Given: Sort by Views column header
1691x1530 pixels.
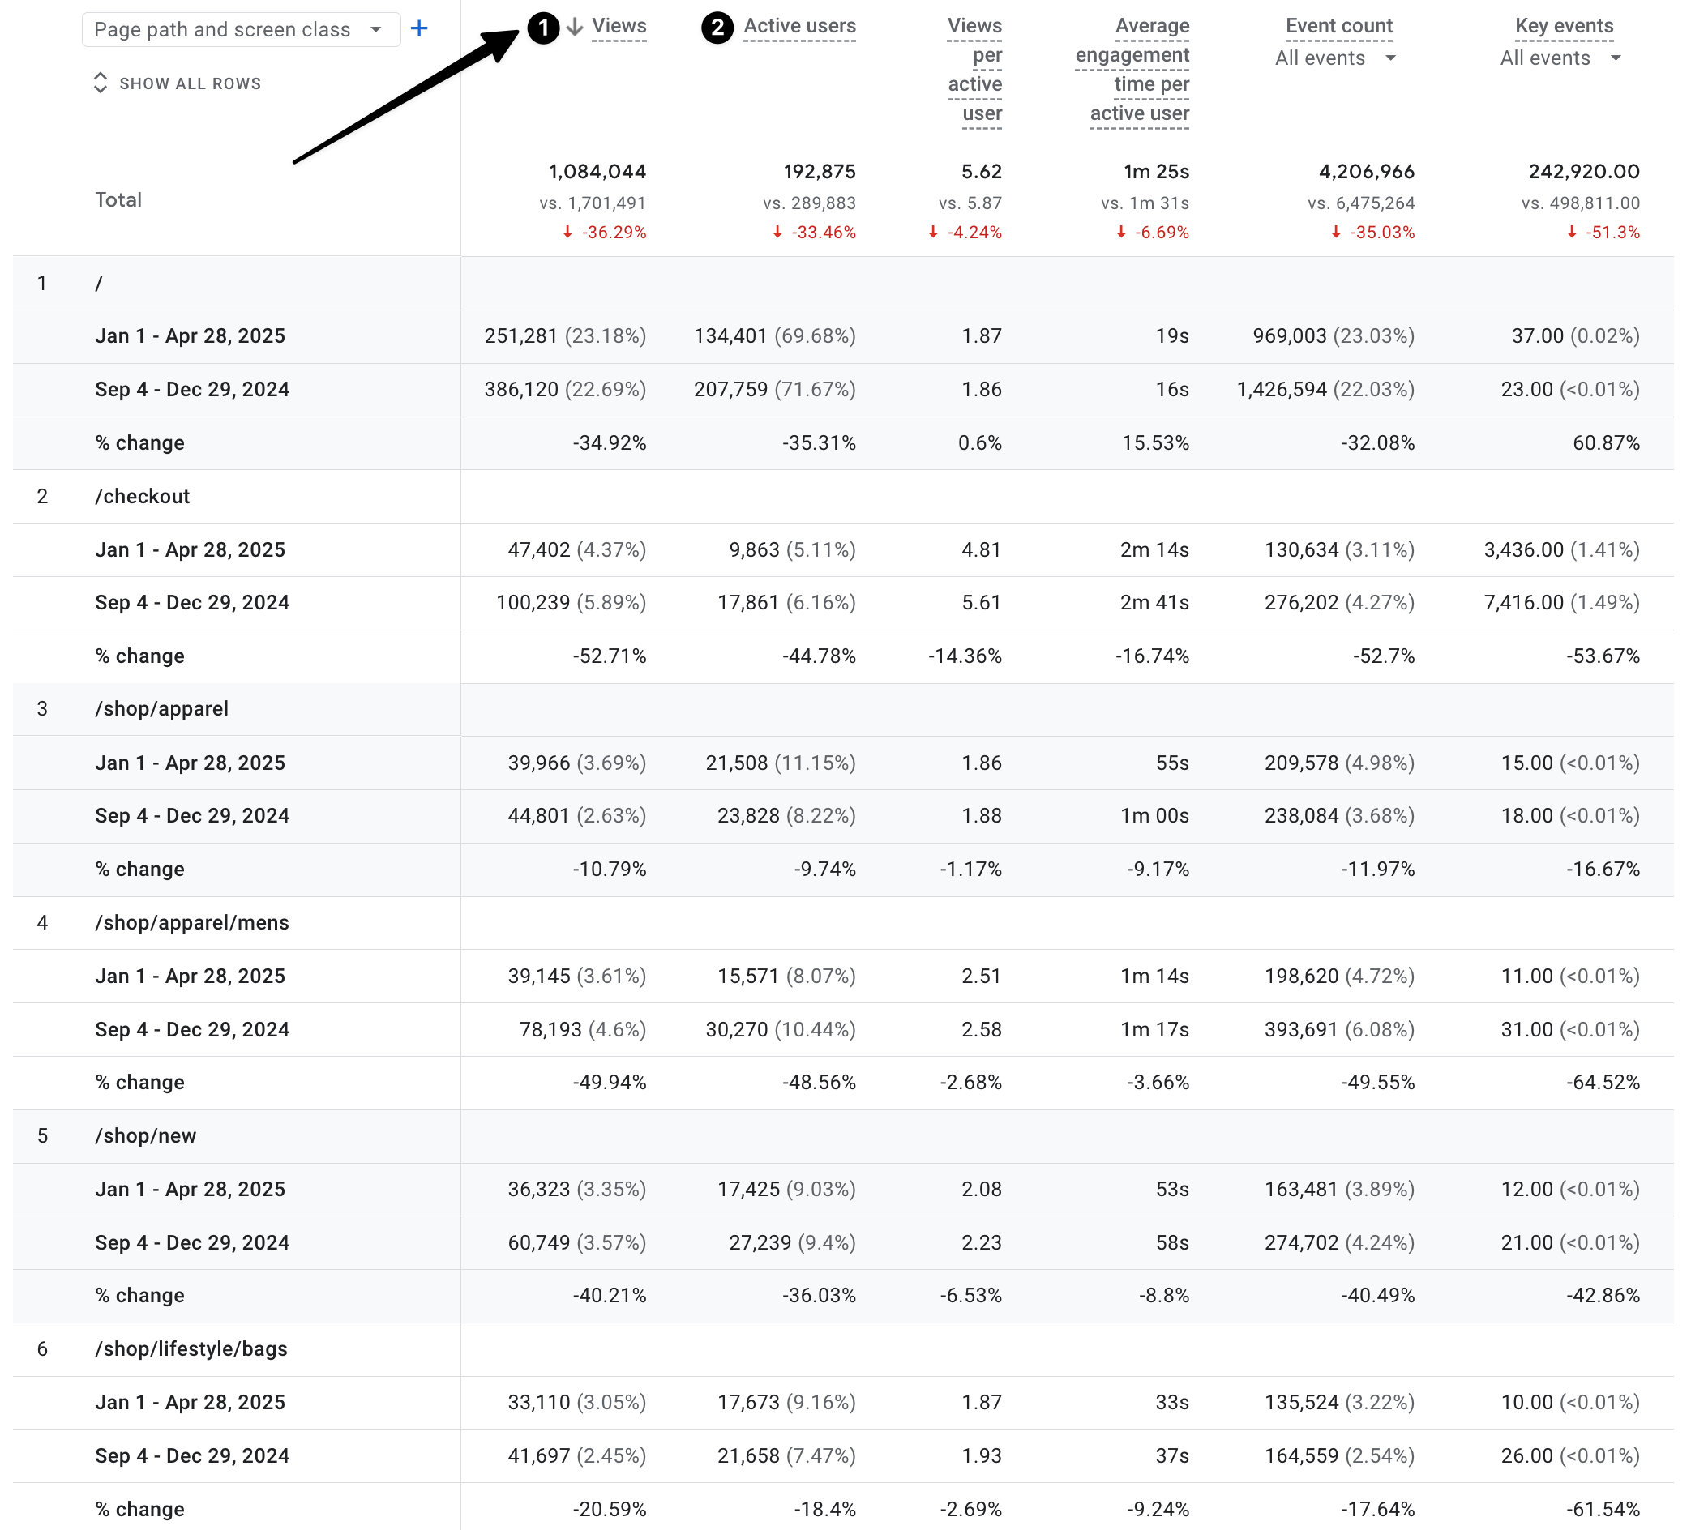Looking at the screenshot, I should [x=619, y=26].
